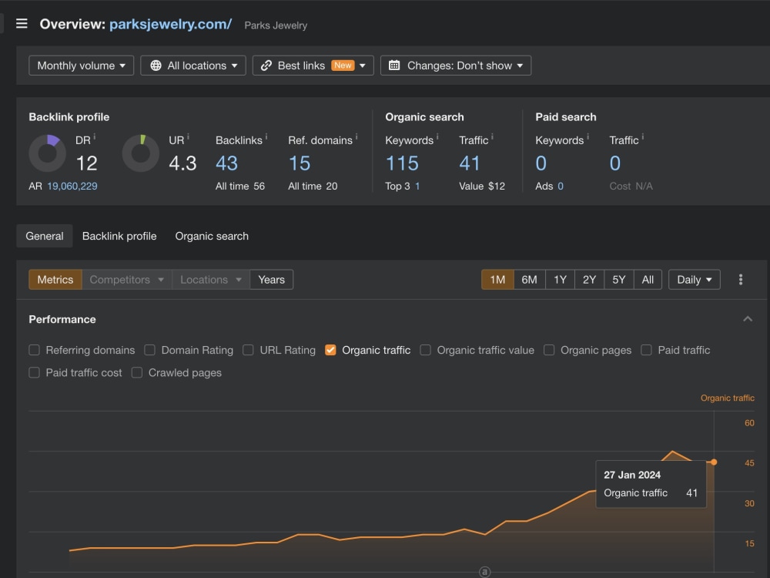The image size is (770, 578).
Task: Click the globe icon in All locations
Action: point(156,66)
